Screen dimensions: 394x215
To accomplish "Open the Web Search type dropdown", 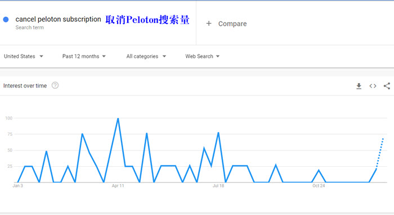I will [203, 56].
